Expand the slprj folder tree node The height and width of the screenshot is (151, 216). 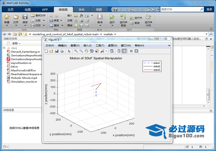[4, 48]
